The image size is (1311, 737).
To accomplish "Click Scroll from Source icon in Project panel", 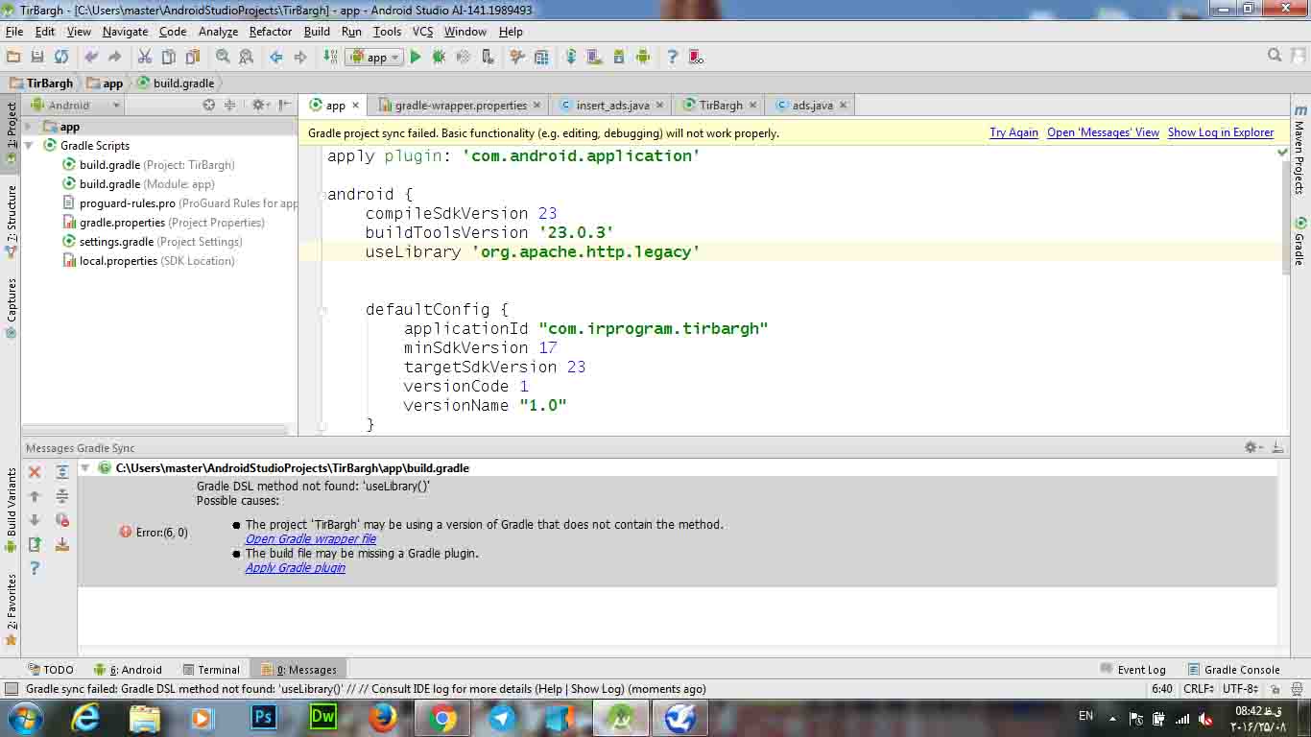I will (209, 105).
